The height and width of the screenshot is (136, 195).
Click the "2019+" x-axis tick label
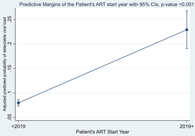(186, 125)
